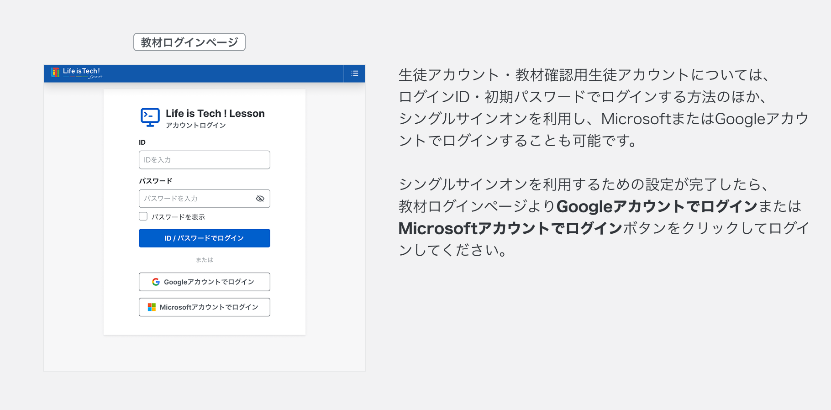This screenshot has width=831, height=410.
Task: Sign in with Microsoftアカウントでログイン button
Action: tap(205, 307)
